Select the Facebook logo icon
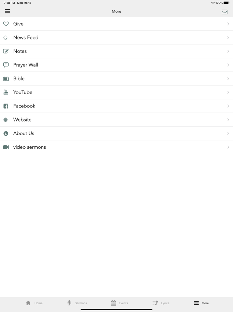The width and height of the screenshot is (233, 312). [x=6, y=106]
